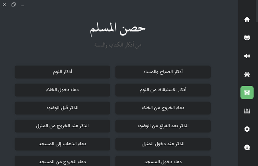The height and width of the screenshot is (166, 258).
Task: Open the praying hands icon in sidebar
Action: point(247,74)
